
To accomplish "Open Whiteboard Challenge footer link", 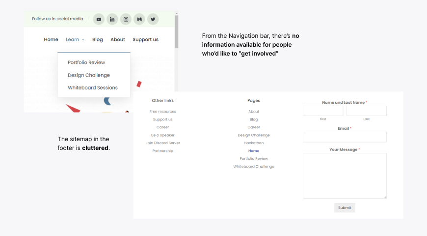I will pos(254,166).
